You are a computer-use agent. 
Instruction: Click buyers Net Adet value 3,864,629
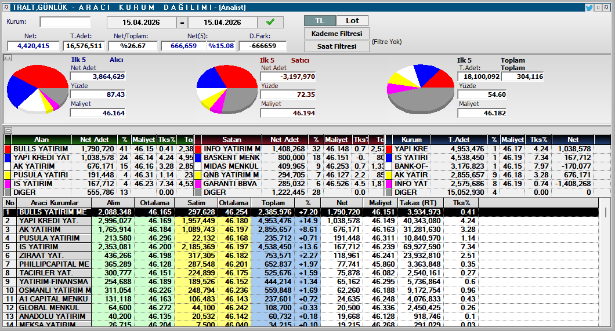click(x=98, y=77)
